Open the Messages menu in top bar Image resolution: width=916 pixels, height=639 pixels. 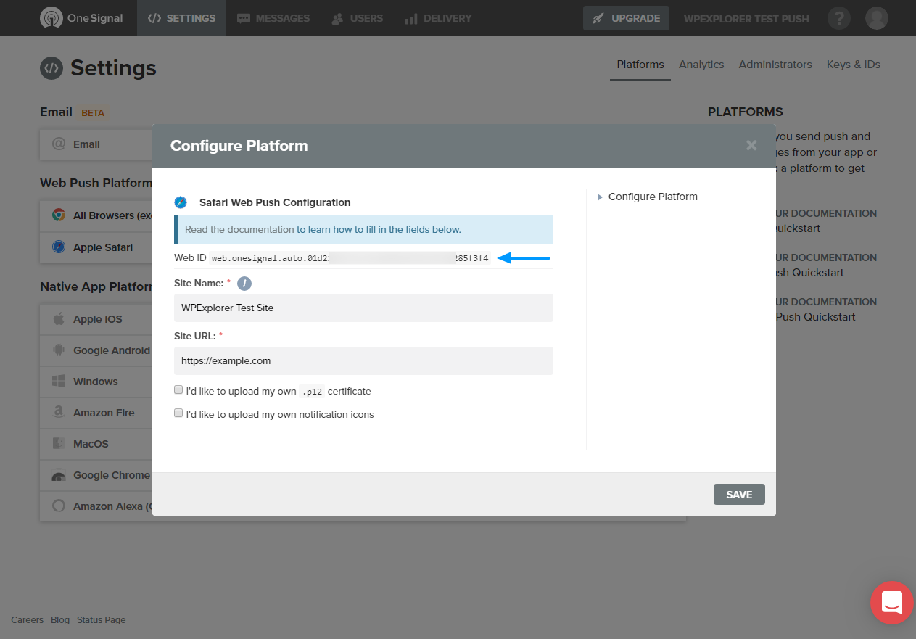pos(273,18)
